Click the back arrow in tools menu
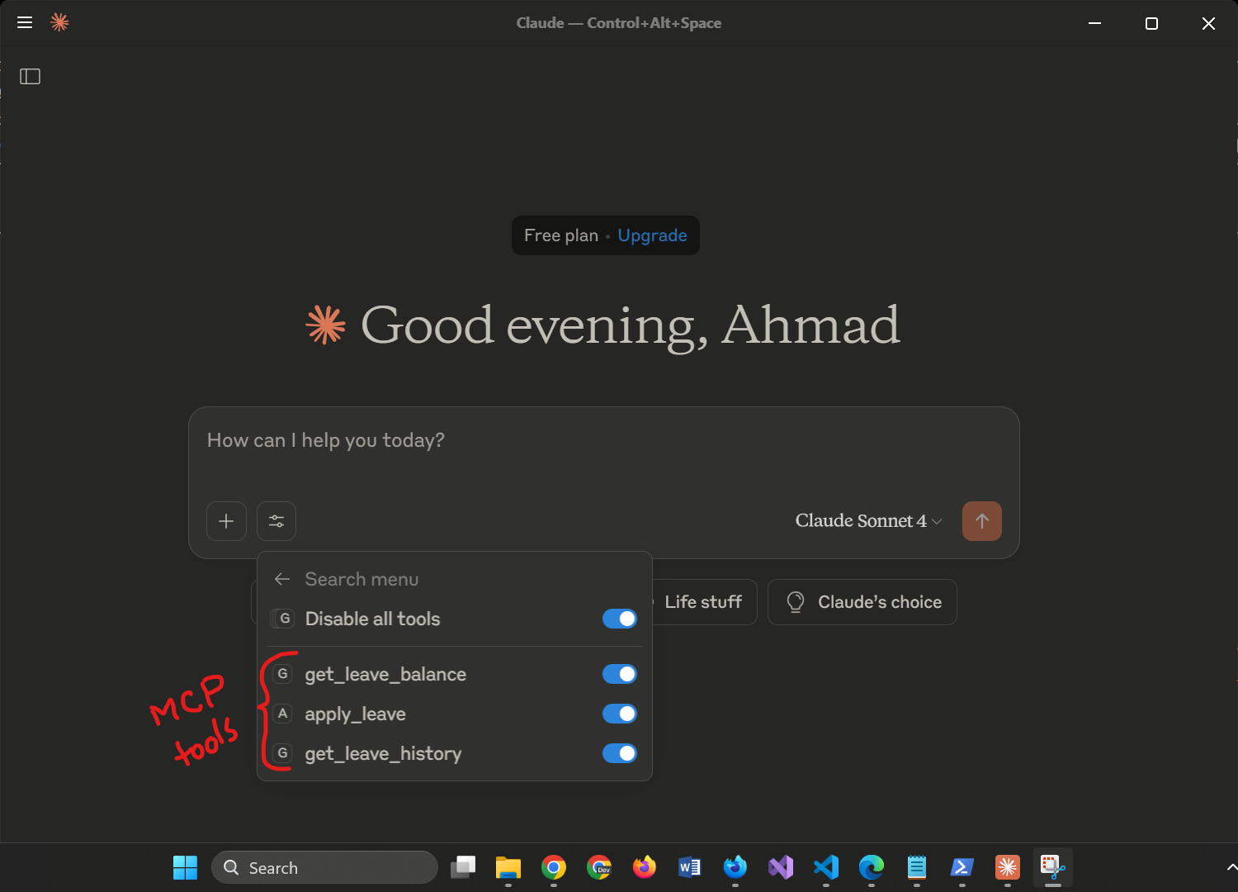Viewport: 1238px width, 892px height. point(282,579)
